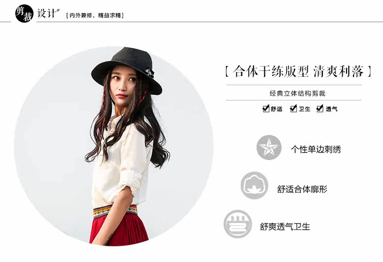The height and width of the screenshot is (262, 383).
Task: Click the model's red pleated skirt
Action: 119,229
